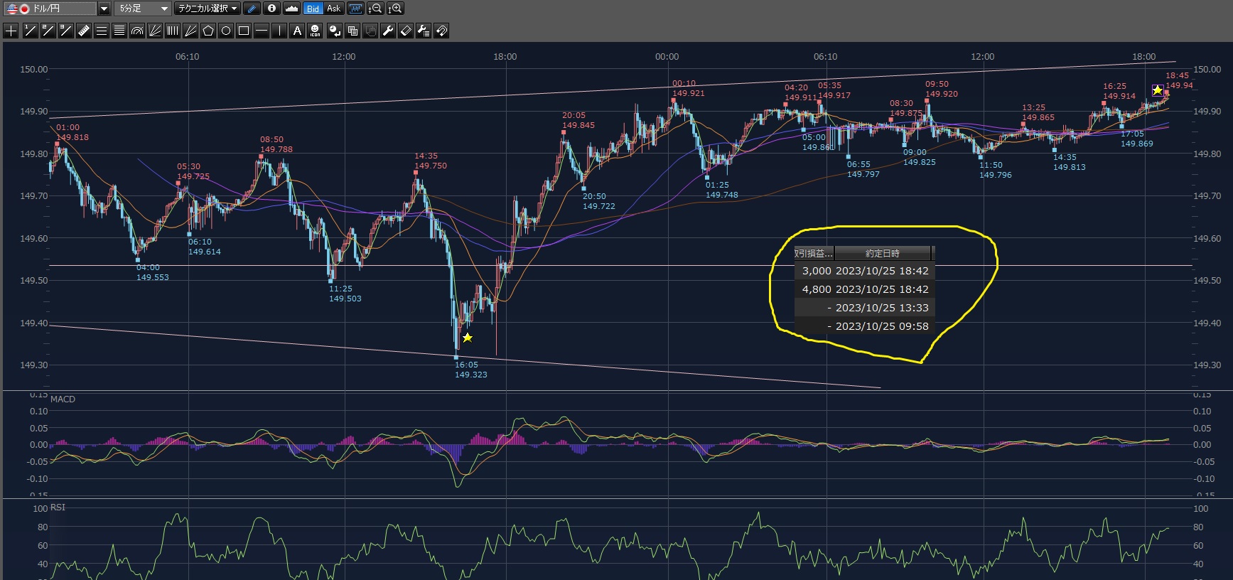
Task: Click the info icon in the top toolbar
Action: click(271, 9)
